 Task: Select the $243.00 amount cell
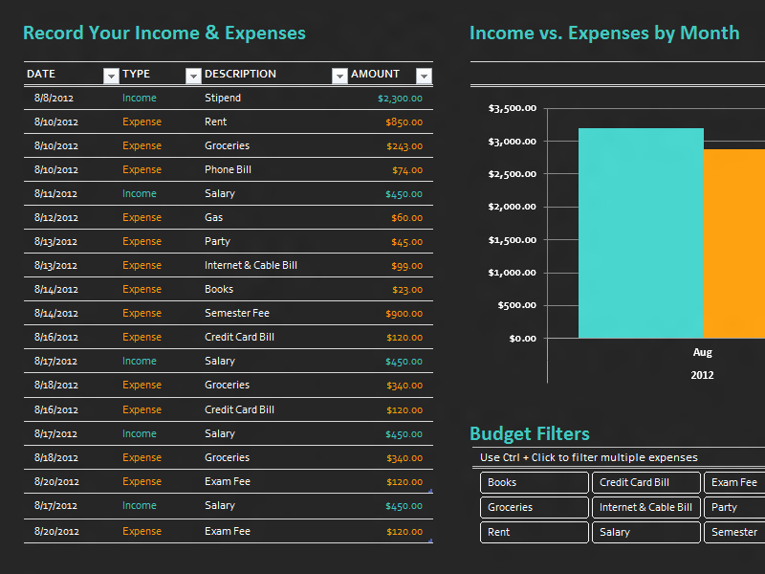tap(404, 146)
